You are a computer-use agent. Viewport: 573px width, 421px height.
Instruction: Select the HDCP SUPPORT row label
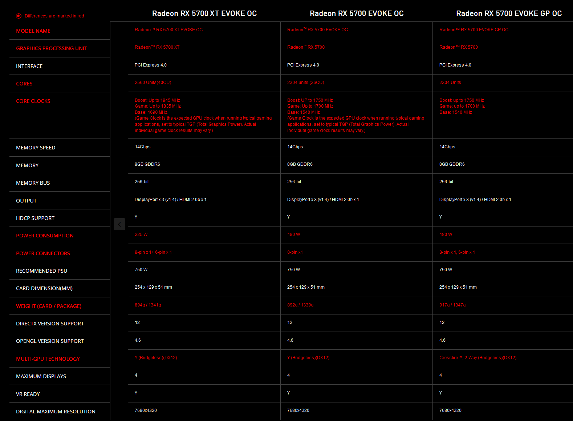click(35, 218)
